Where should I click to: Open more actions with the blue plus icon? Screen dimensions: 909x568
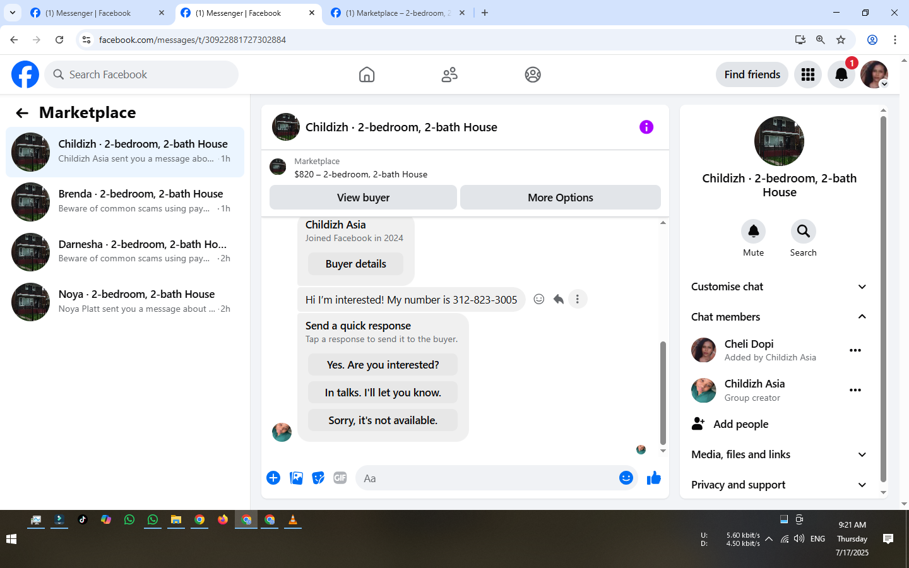coord(273,478)
